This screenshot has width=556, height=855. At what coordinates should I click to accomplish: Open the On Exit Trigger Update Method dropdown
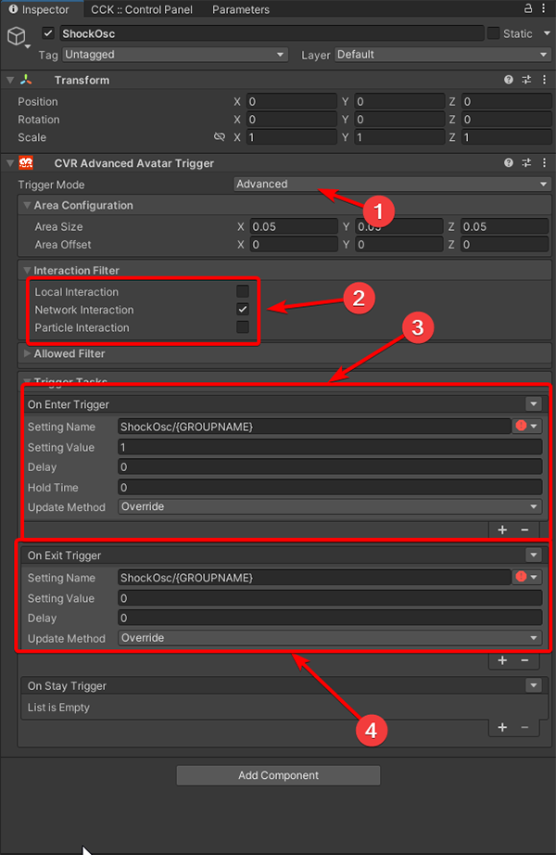coord(329,638)
